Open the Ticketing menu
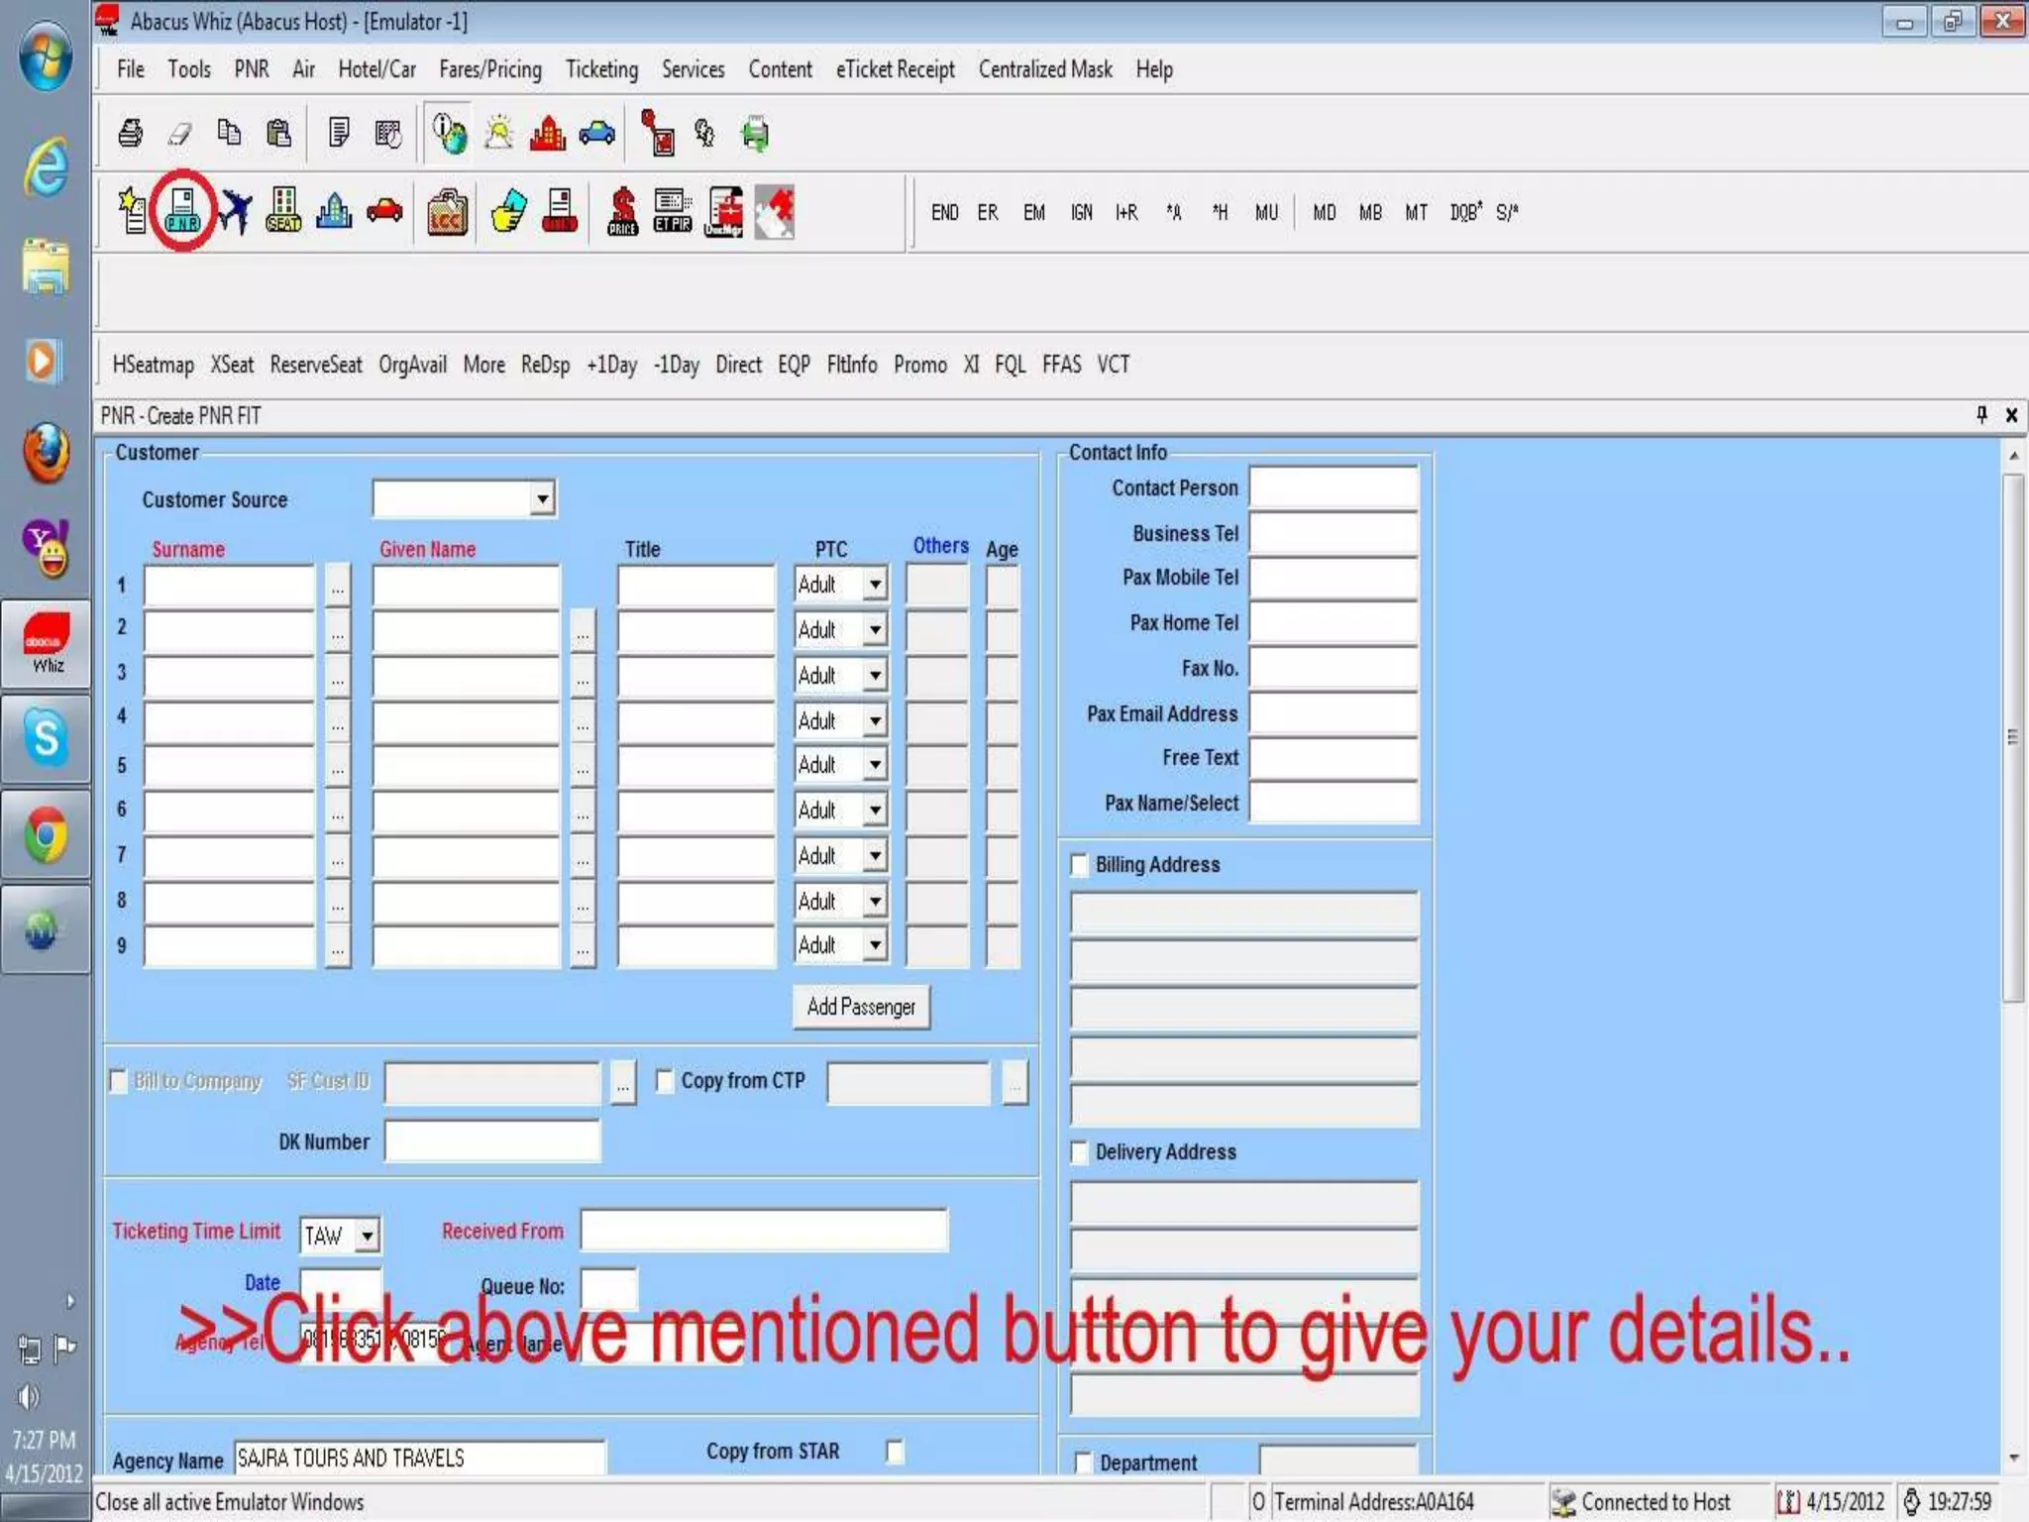This screenshot has width=2029, height=1522. (601, 69)
